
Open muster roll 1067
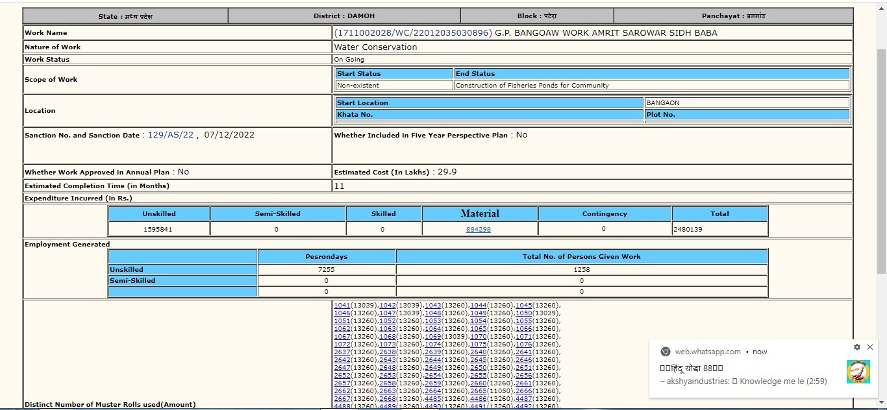(x=342, y=337)
